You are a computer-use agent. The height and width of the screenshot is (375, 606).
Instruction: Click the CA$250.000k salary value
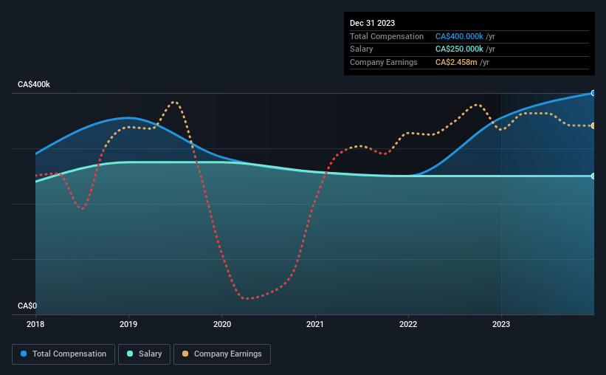point(459,49)
